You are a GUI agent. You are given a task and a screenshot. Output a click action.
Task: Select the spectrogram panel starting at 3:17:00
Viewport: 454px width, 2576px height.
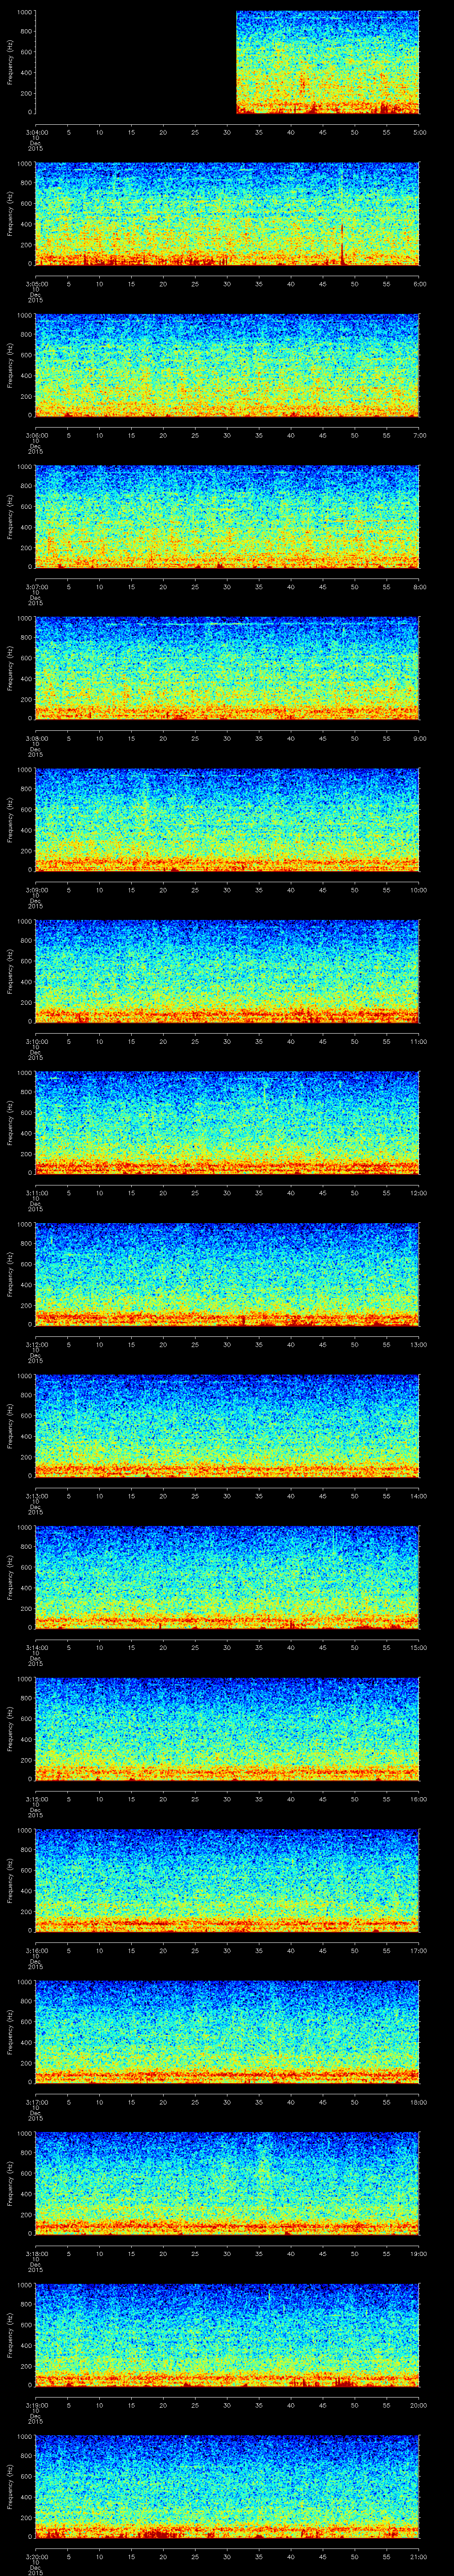coord(227,2032)
